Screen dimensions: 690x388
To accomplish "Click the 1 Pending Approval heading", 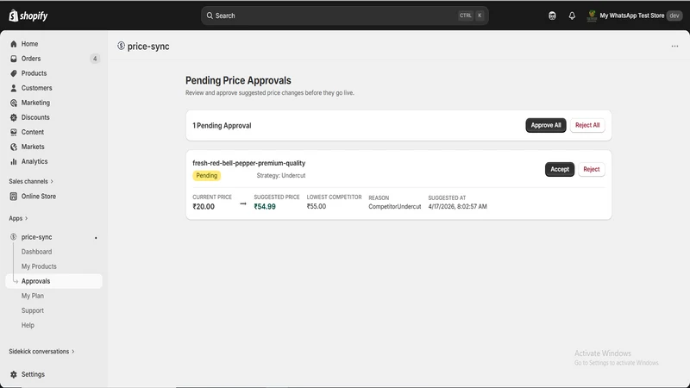I will pos(222,126).
